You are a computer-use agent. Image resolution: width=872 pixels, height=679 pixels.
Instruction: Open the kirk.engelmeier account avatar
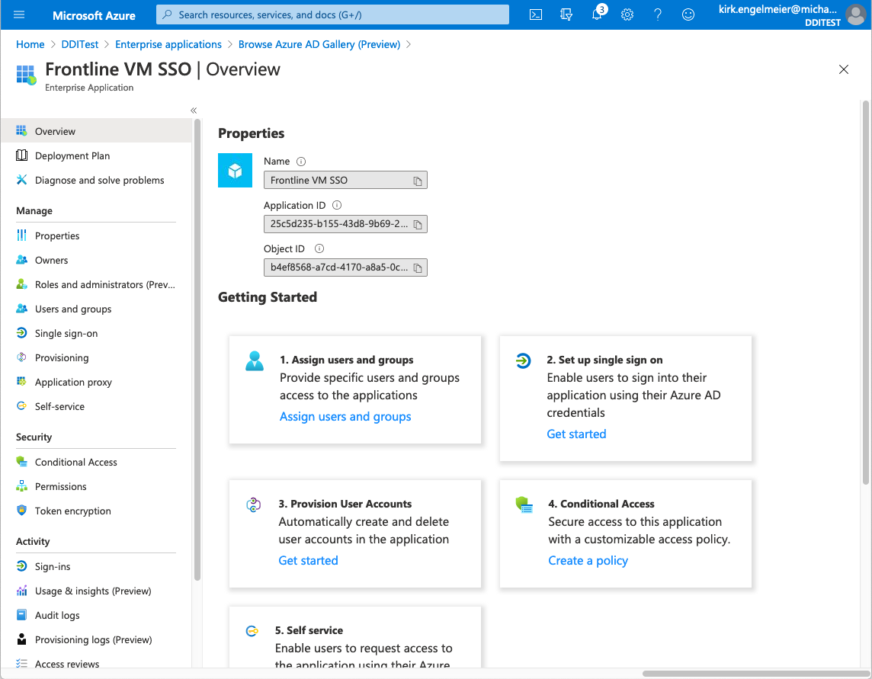tap(855, 14)
